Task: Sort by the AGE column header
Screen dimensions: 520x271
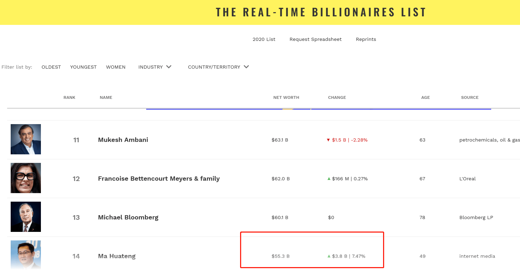Action: [x=425, y=97]
